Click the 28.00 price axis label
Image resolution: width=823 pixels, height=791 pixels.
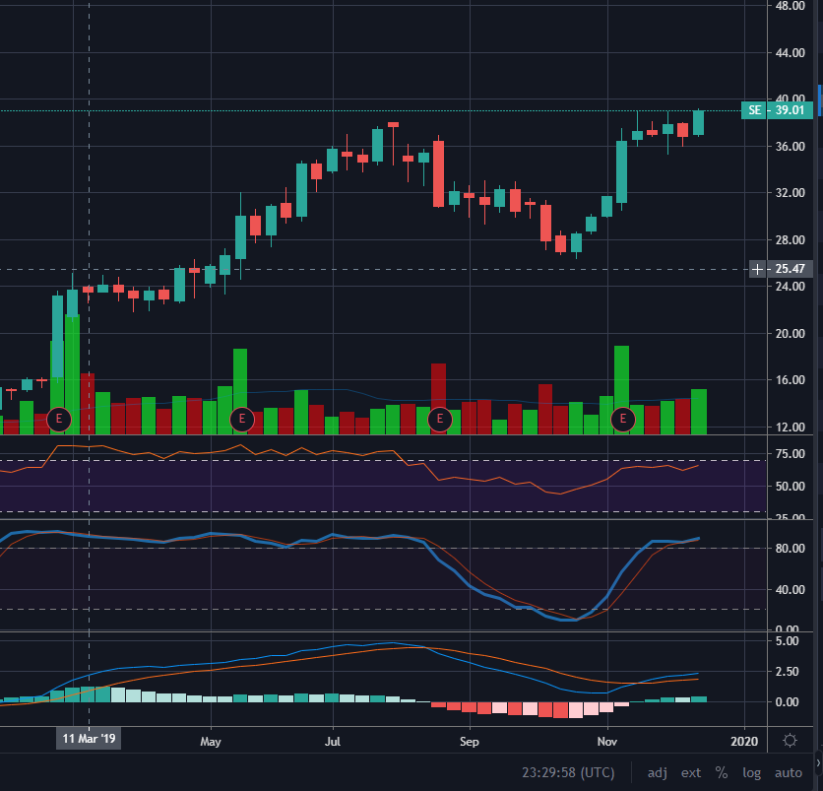(790, 239)
